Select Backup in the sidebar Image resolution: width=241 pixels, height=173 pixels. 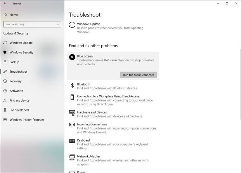click(x=14, y=62)
